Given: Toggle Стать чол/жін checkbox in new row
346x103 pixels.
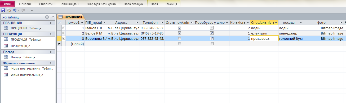Looking at the screenshot, I should coord(179,44).
